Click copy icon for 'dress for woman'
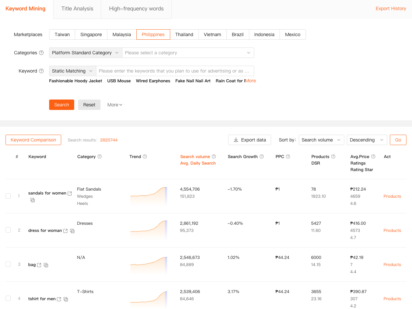This screenshot has width=412, height=309. point(72,231)
